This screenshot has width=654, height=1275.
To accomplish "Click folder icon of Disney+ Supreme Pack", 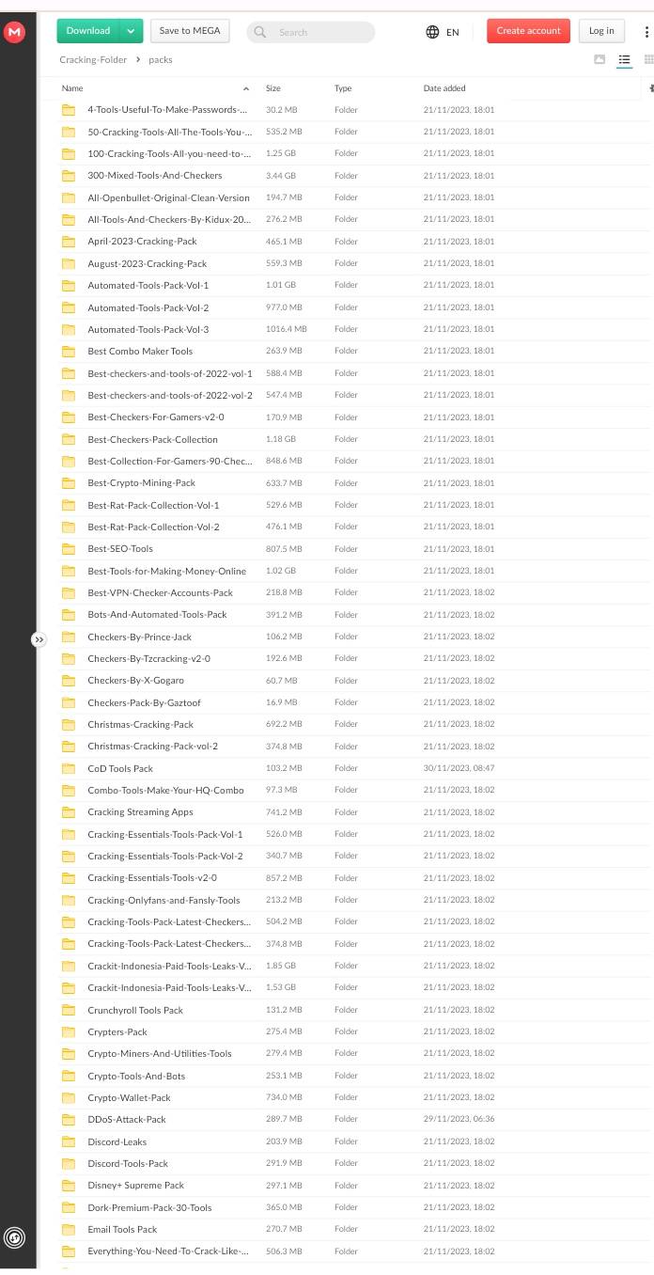I will pos(69,1186).
